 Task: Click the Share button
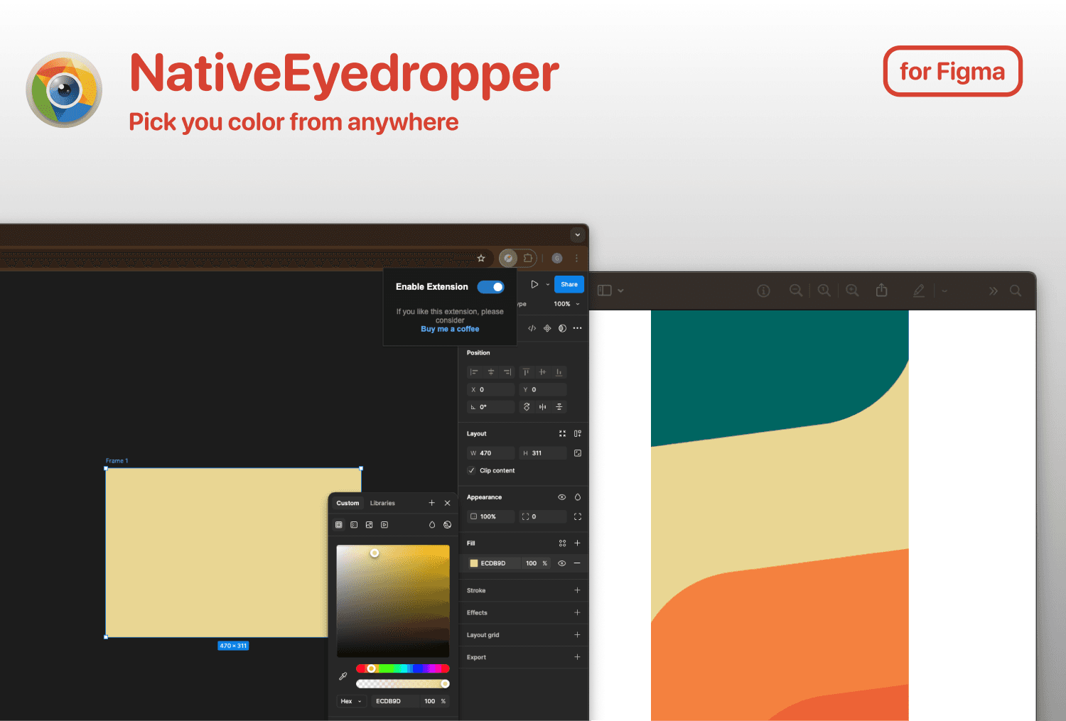569,283
